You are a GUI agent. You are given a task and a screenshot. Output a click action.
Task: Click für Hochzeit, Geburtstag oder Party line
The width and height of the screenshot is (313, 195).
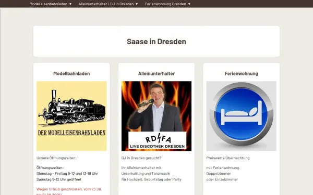151,179
